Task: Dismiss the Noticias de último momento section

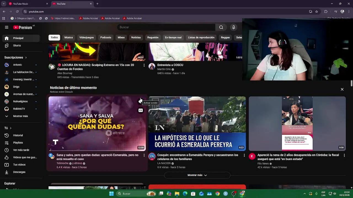Action: point(342,89)
